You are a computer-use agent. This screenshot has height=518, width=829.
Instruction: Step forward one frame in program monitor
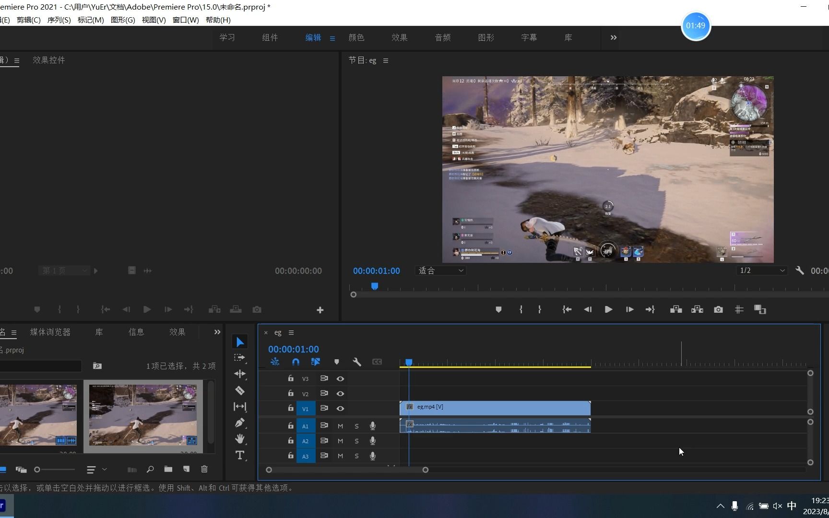tap(629, 310)
